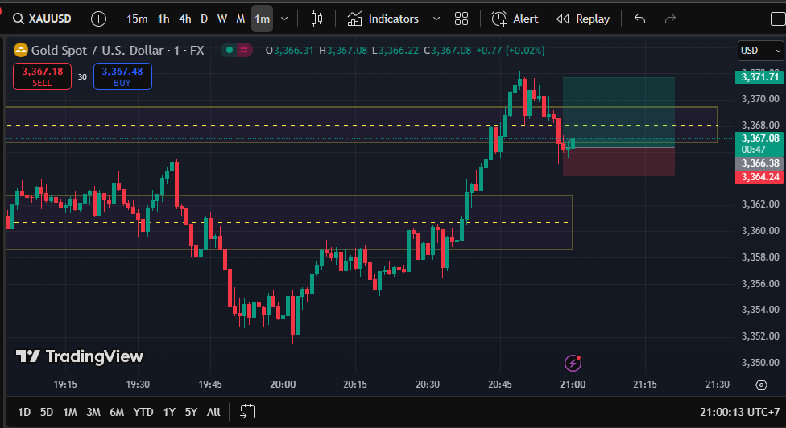Open the go to date calendar icon
Image resolution: width=786 pixels, height=428 pixels.
click(247, 412)
